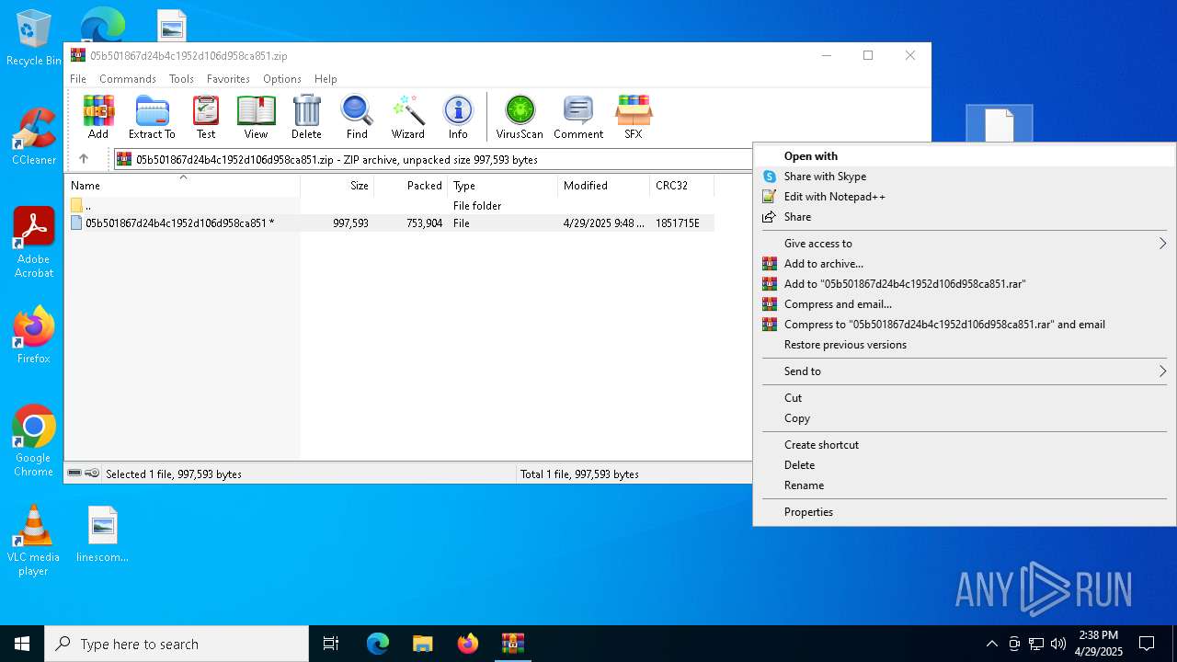Choose Share with Skype

pos(966,177)
